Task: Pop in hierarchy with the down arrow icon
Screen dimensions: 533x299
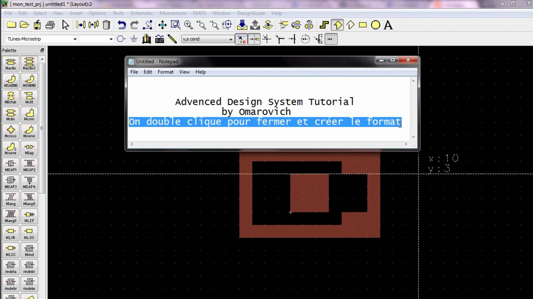Action: coord(242,25)
